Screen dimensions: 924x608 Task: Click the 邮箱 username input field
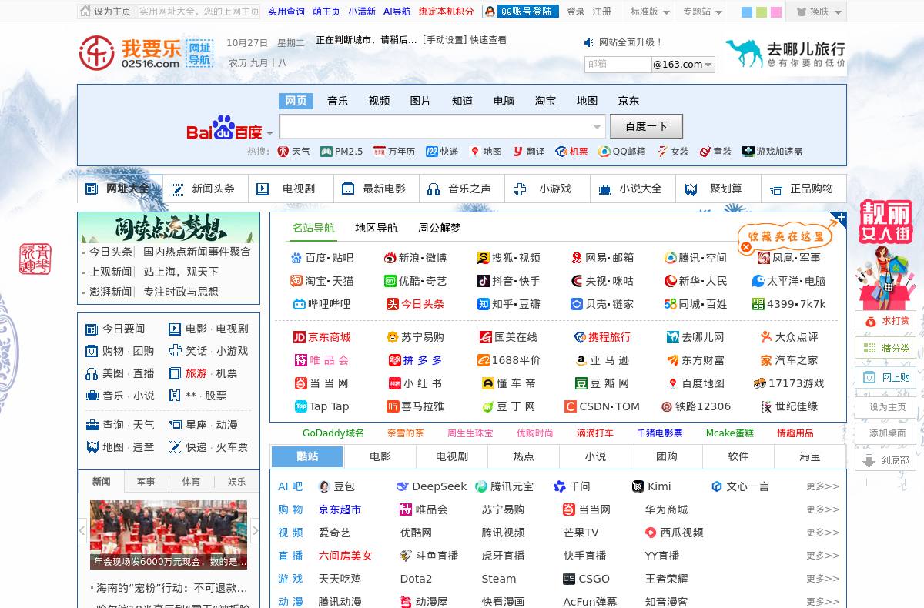pyautogui.click(x=618, y=65)
